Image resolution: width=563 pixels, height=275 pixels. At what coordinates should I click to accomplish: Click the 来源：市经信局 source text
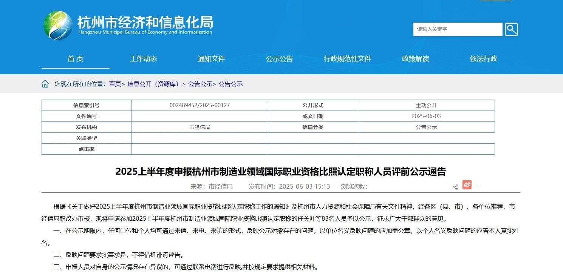tap(211, 186)
